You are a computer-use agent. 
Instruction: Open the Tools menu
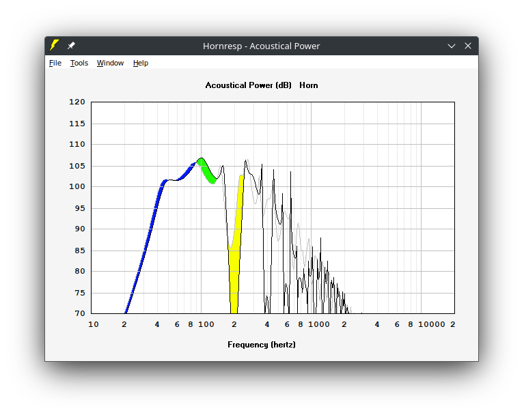click(79, 63)
